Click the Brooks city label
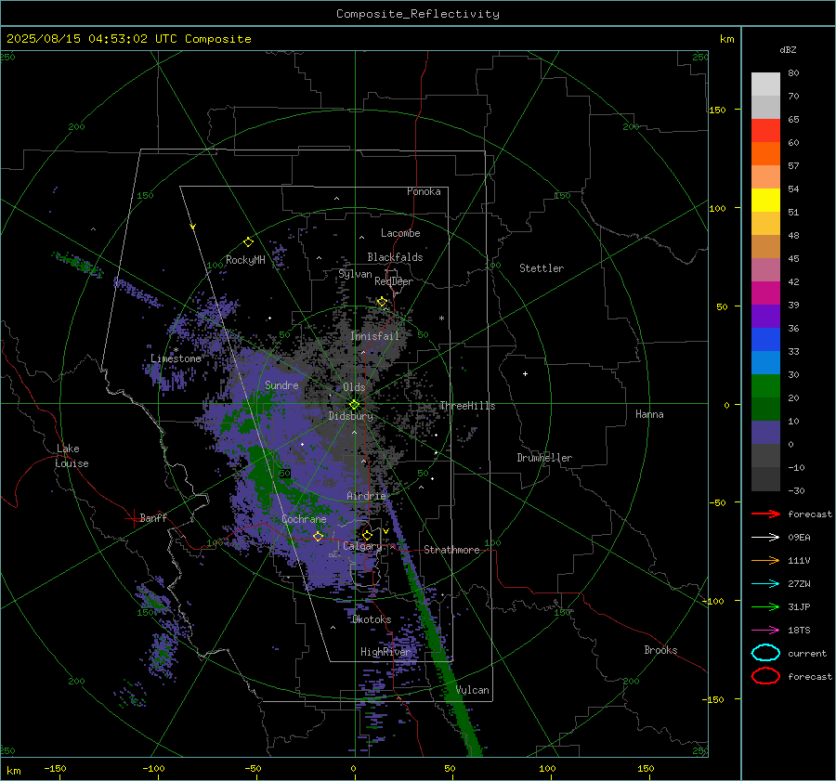836x781 pixels. (x=660, y=650)
